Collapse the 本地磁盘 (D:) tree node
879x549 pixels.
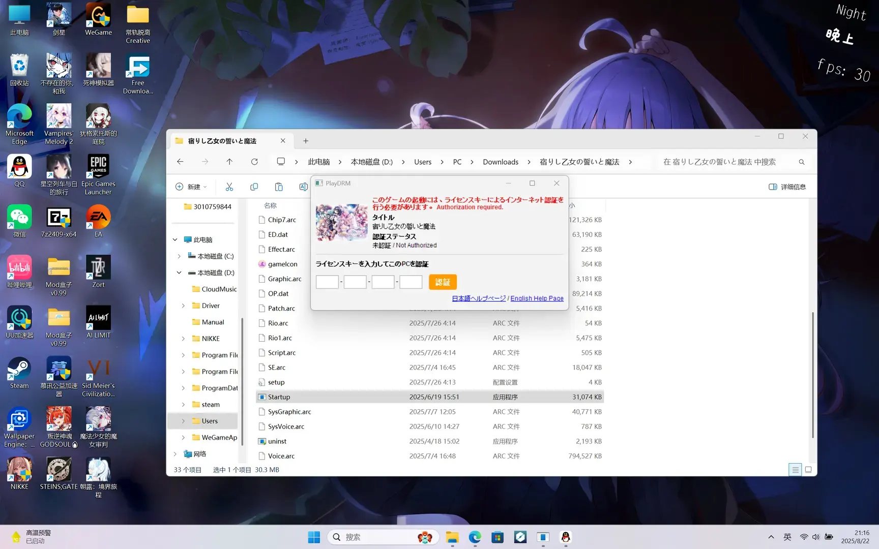(x=179, y=272)
